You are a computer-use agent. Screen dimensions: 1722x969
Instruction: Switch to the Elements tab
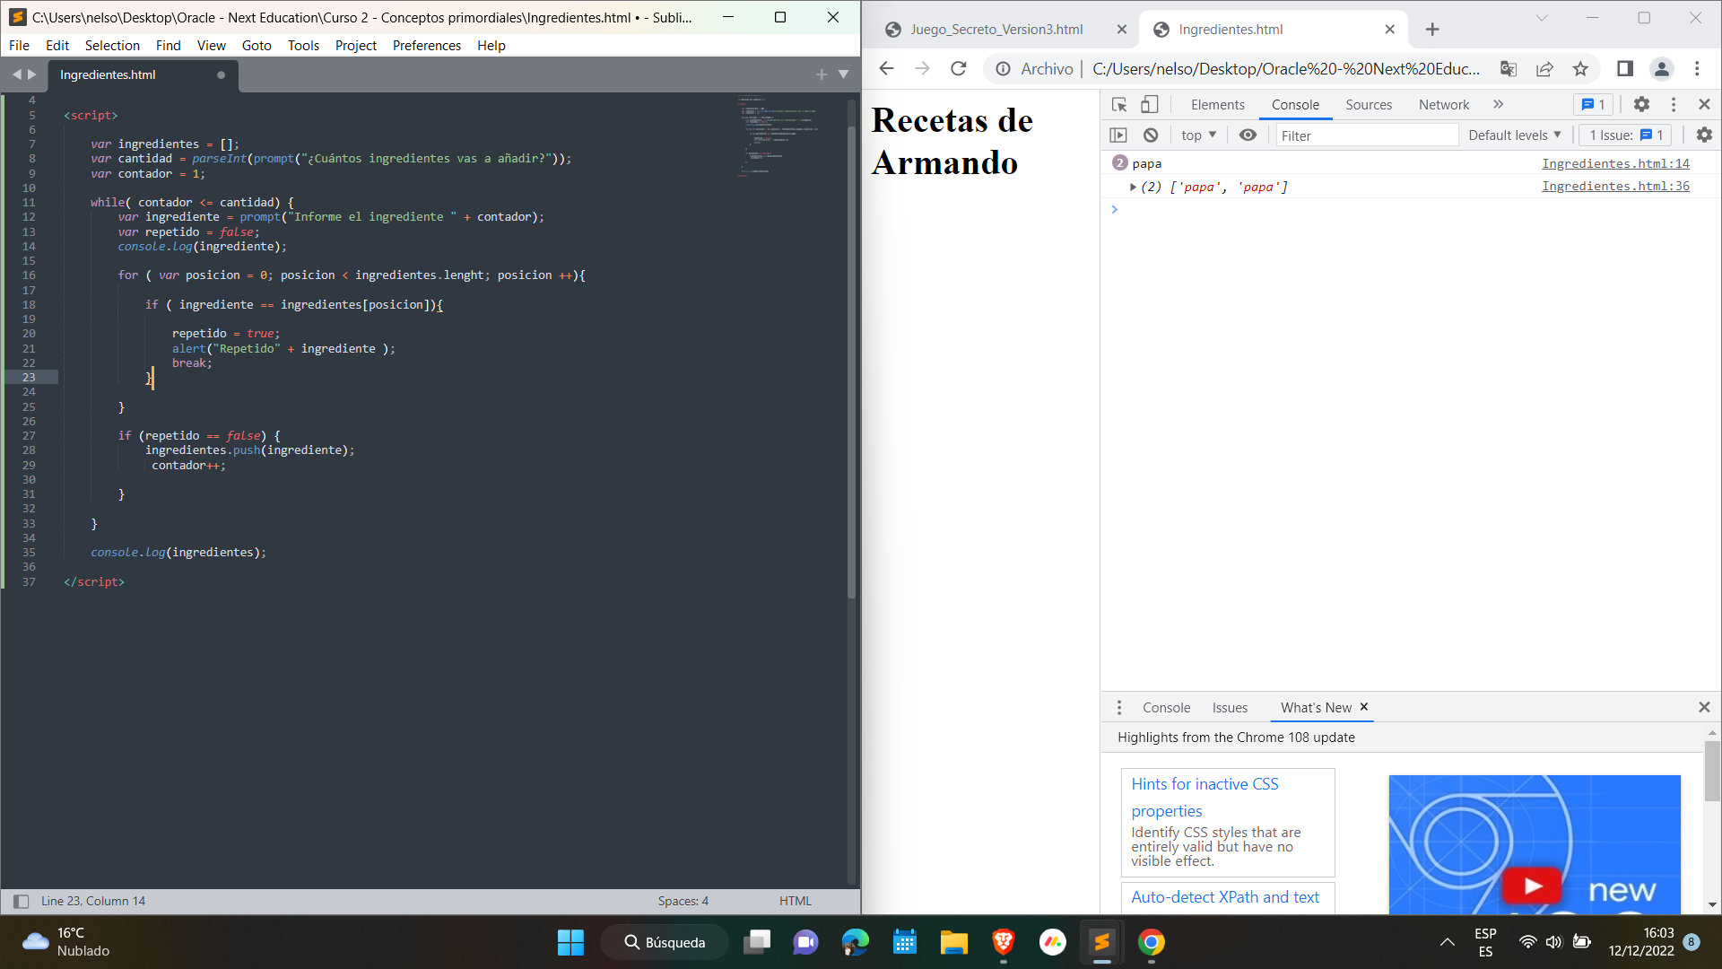(1217, 105)
